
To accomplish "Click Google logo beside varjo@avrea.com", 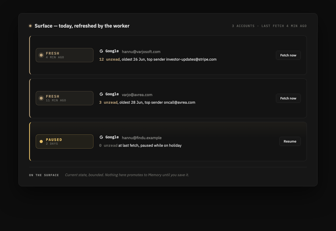I will tap(101, 94).
